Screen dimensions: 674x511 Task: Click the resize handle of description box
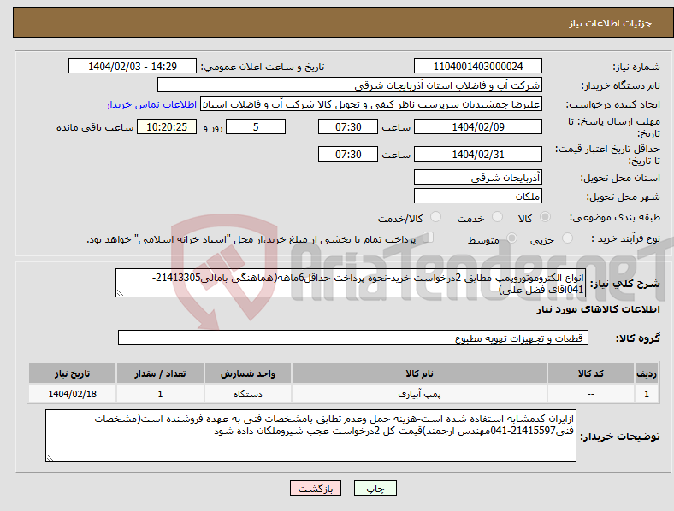click(x=120, y=293)
